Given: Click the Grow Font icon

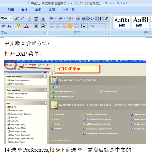Looking at the screenshot, I should point(16,19).
